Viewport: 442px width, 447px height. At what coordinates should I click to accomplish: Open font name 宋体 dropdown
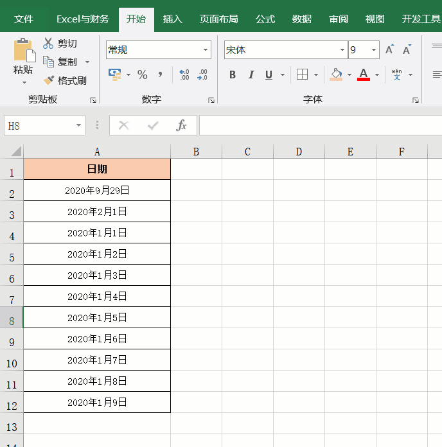[342, 50]
